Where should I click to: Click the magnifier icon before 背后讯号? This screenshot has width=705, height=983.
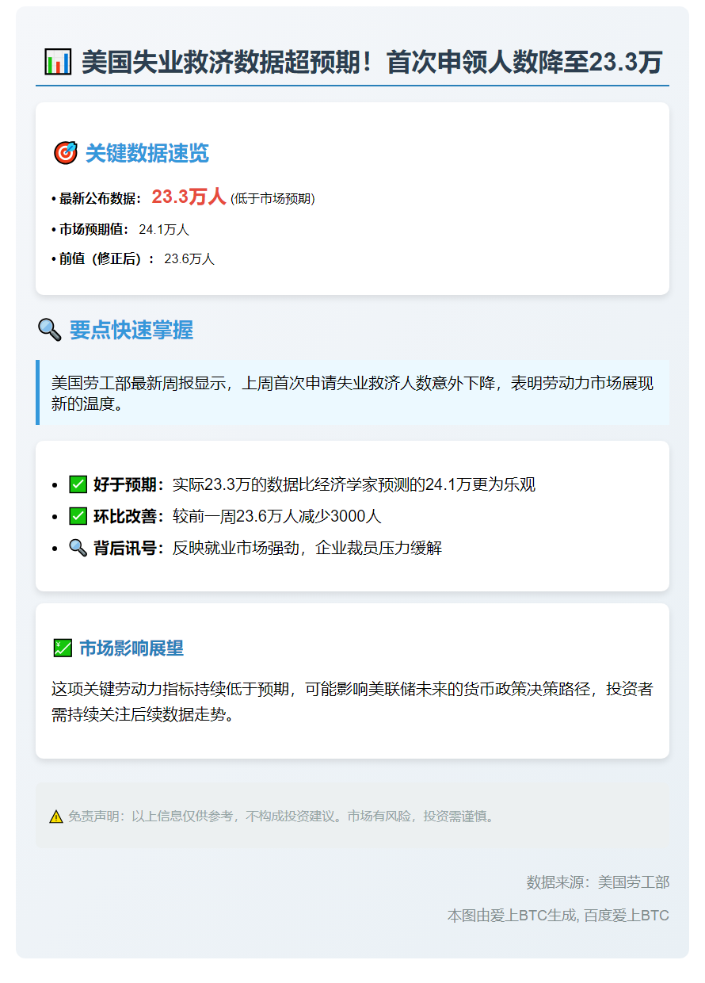point(78,548)
